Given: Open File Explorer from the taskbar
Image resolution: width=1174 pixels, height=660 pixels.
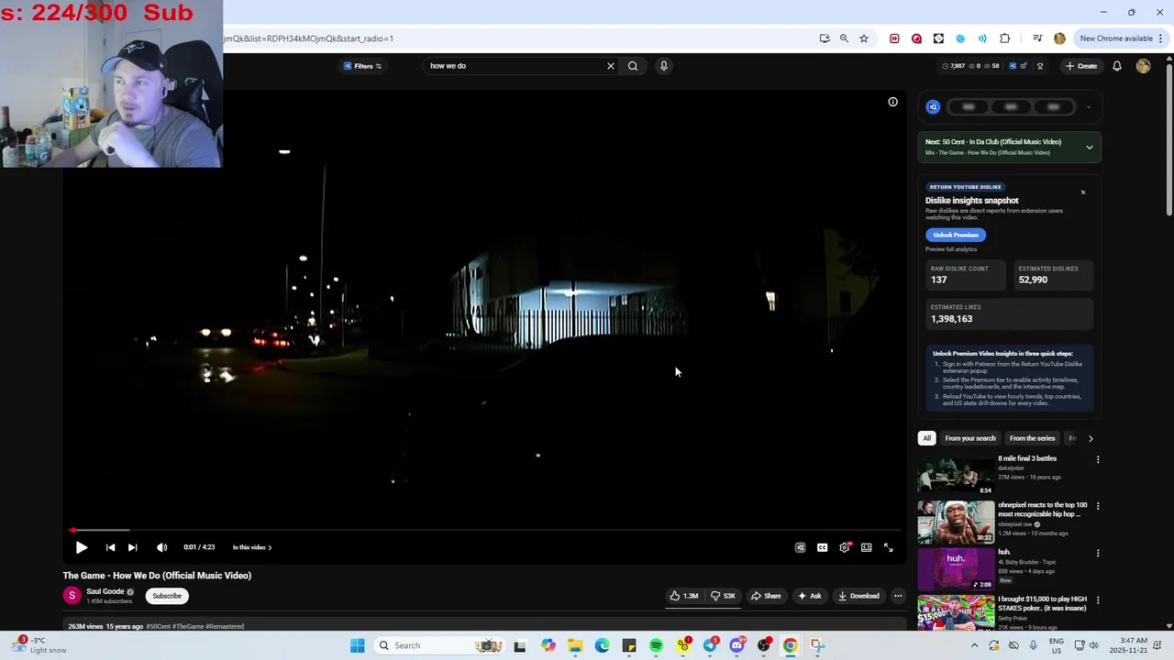Looking at the screenshot, I should 575,645.
